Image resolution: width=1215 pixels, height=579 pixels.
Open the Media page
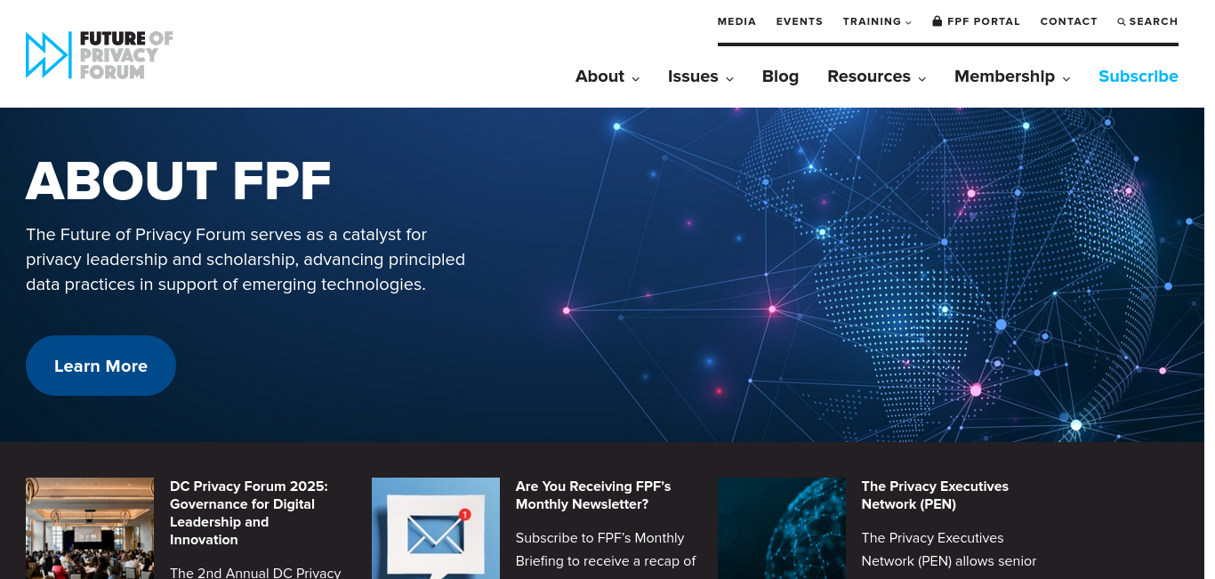pos(736,21)
